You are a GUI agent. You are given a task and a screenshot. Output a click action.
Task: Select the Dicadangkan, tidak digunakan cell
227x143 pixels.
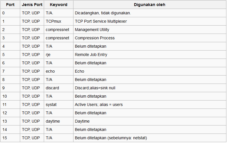103,13
